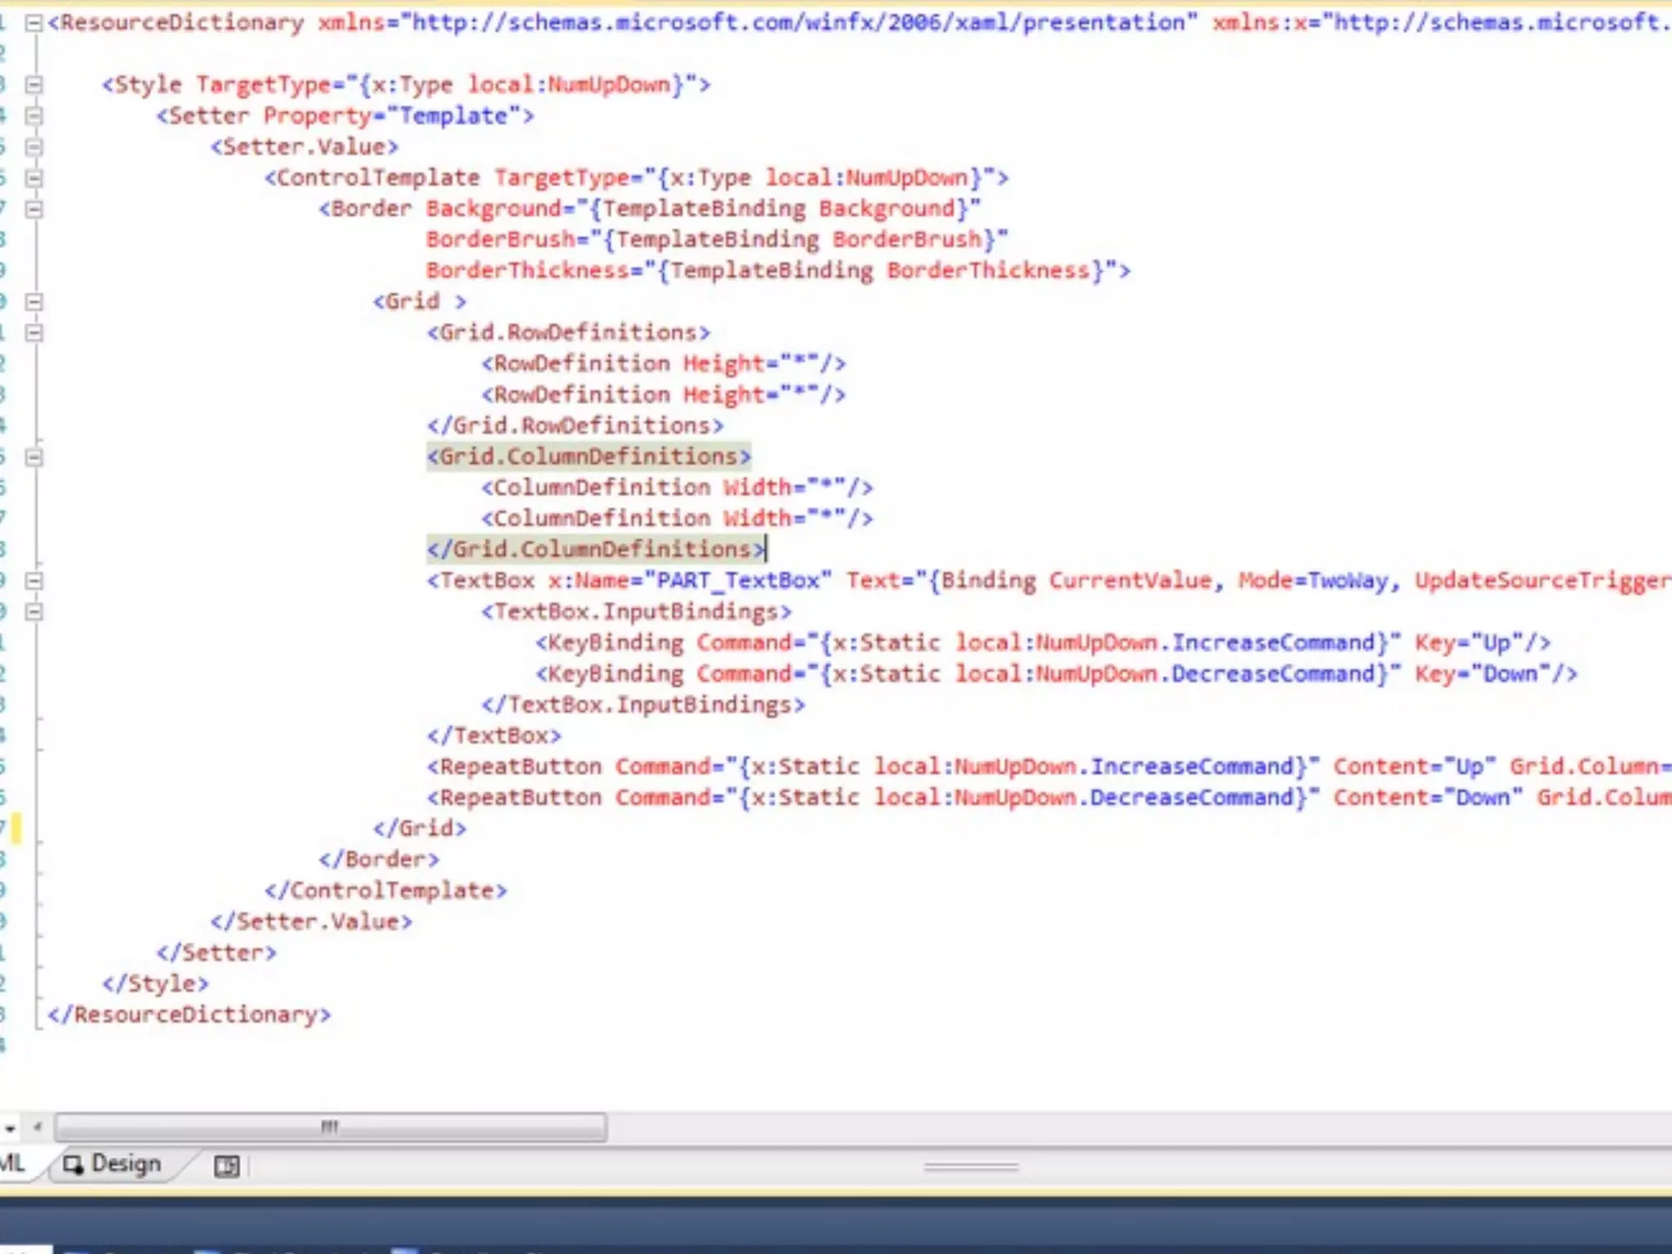Click the horizontal scrollbar thumb
The image size is (1672, 1254).
330,1128
